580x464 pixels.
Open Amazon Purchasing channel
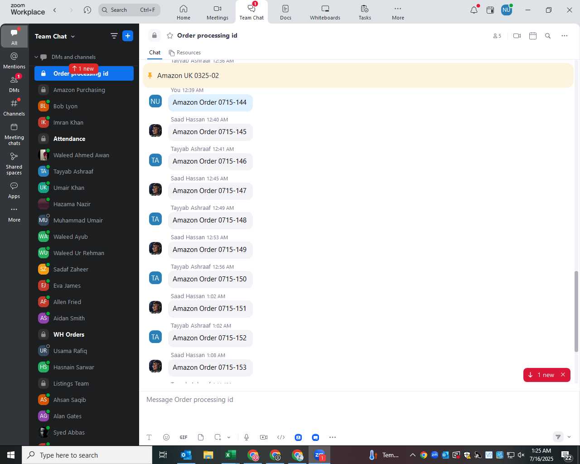coord(84,90)
